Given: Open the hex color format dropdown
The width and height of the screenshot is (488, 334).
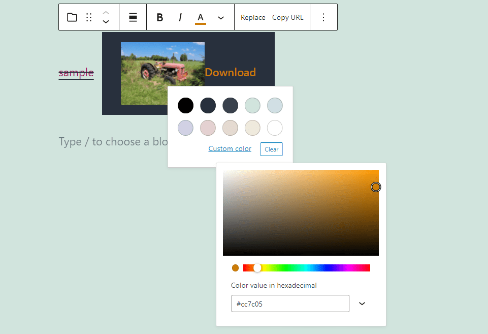Looking at the screenshot, I should [362, 303].
